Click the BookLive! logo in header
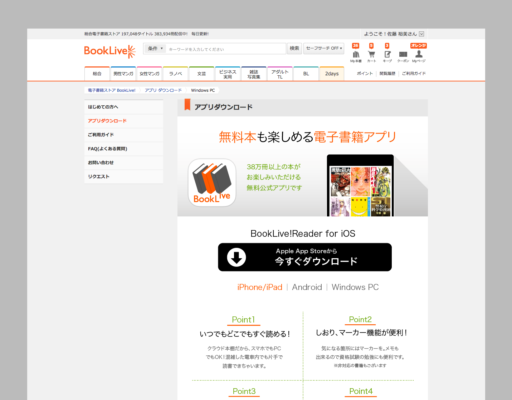Viewport: 512px width, 400px height. tap(110, 51)
